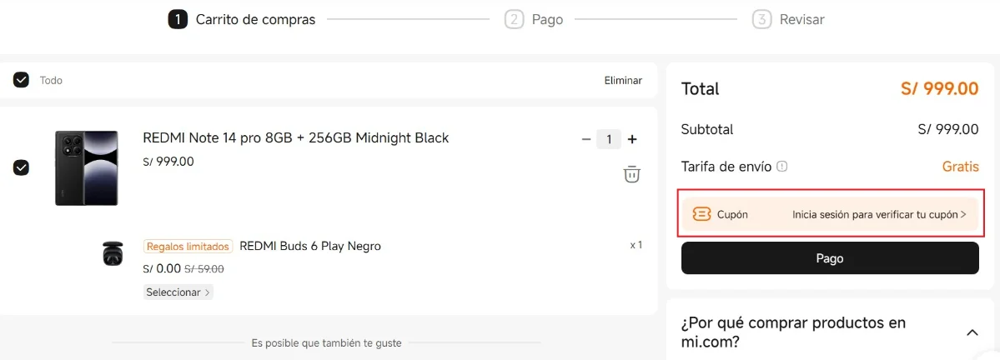1000x360 pixels.
Task: Go to step 3 'Revisar'
Action: pos(788,19)
